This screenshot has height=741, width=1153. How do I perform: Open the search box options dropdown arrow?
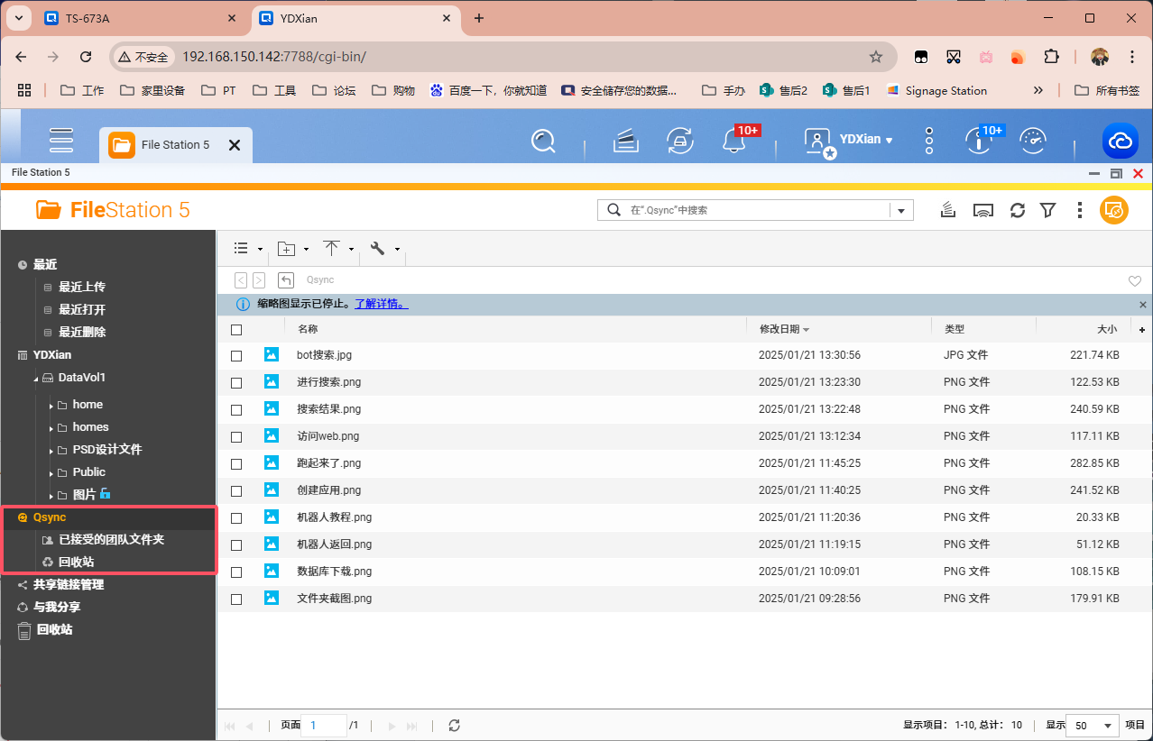[901, 210]
